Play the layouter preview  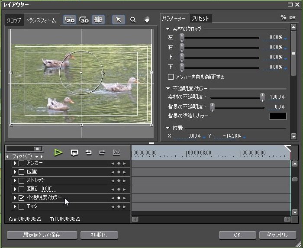pyautogui.click(x=58, y=153)
